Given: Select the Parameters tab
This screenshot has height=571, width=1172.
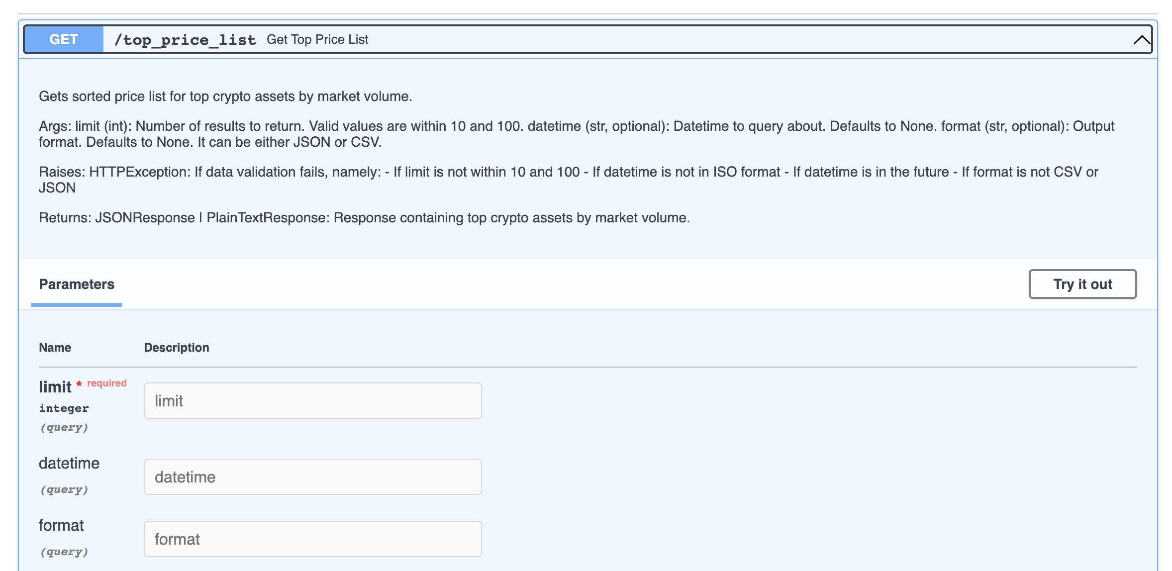Looking at the screenshot, I should [x=77, y=285].
